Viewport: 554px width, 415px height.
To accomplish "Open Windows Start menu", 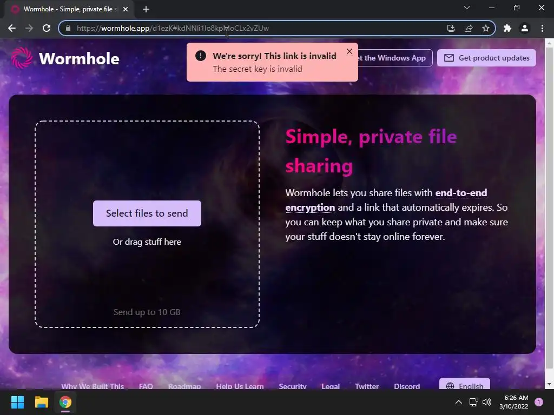I will pos(17,402).
